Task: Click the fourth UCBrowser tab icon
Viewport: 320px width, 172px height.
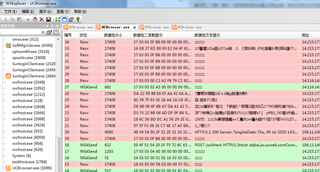Action: 175,27
